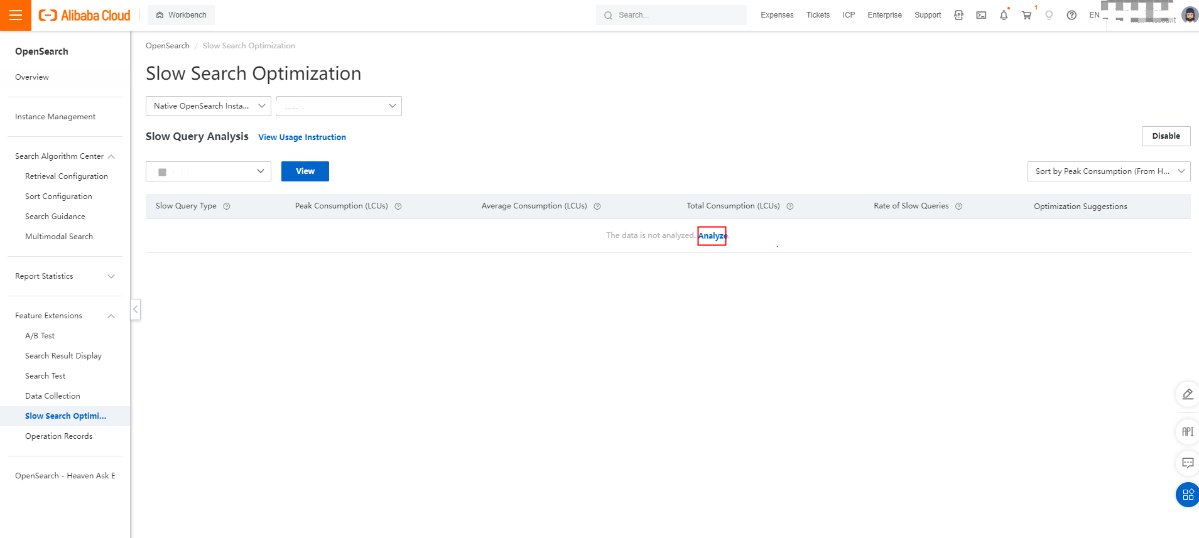Open the API floating icon
Image resolution: width=1199 pixels, height=538 pixels.
click(1187, 432)
